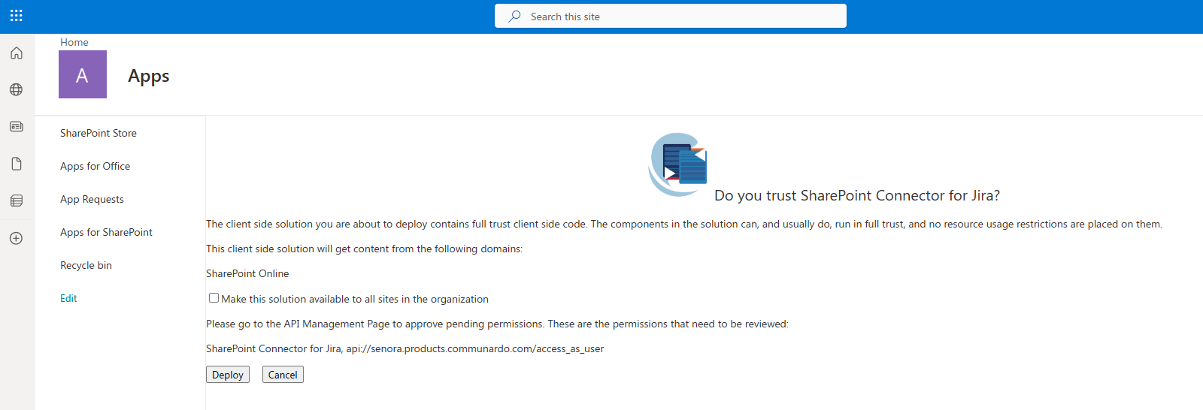The width and height of the screenshot is (1203, 410).
Task: Open the globe sites icon in rail
Action: pyautogui.click(x=17, y=90)
